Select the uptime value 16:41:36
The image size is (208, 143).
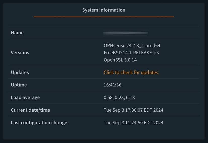pos(112,85)
